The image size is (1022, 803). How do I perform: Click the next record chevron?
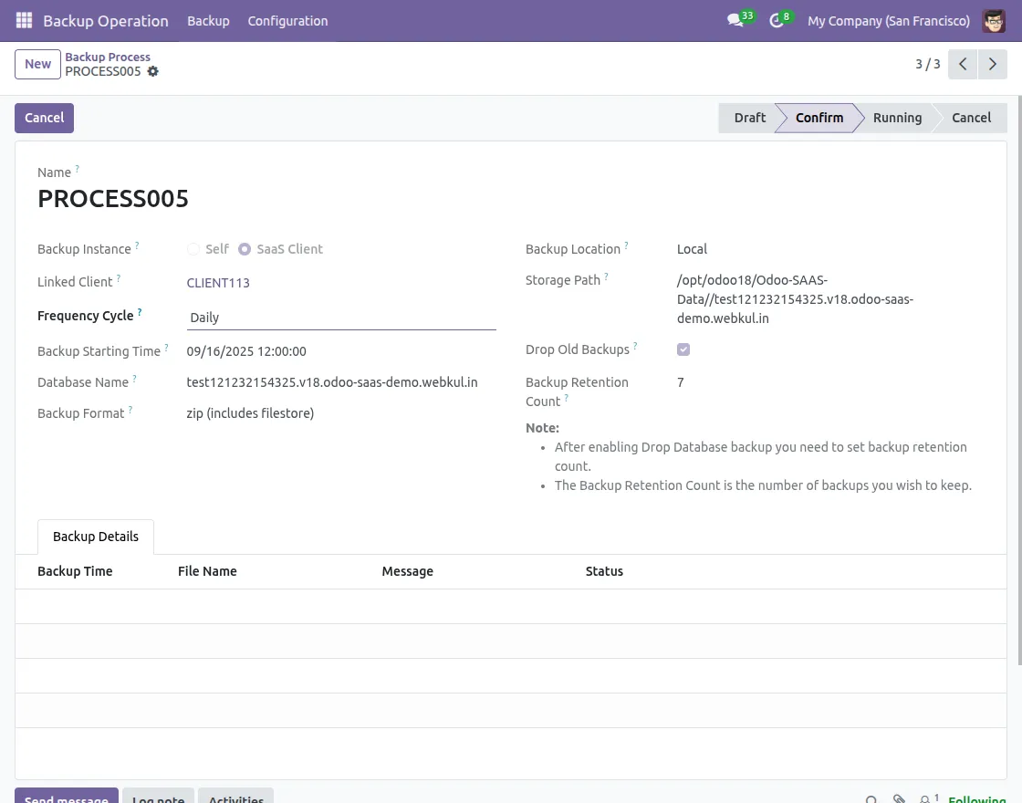point(993,64)
